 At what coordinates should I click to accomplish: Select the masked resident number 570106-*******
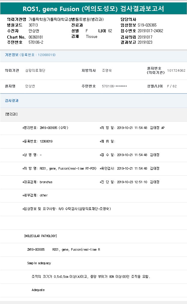[x=114, y=86]
